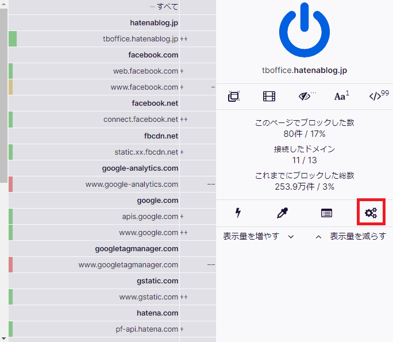Select pf-api.hatena.com row
Viewport: 393px width, 342px height.
point(112,329)
